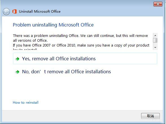
Task: Click scrollbar track below the thumb
Action: pos(155,44)
